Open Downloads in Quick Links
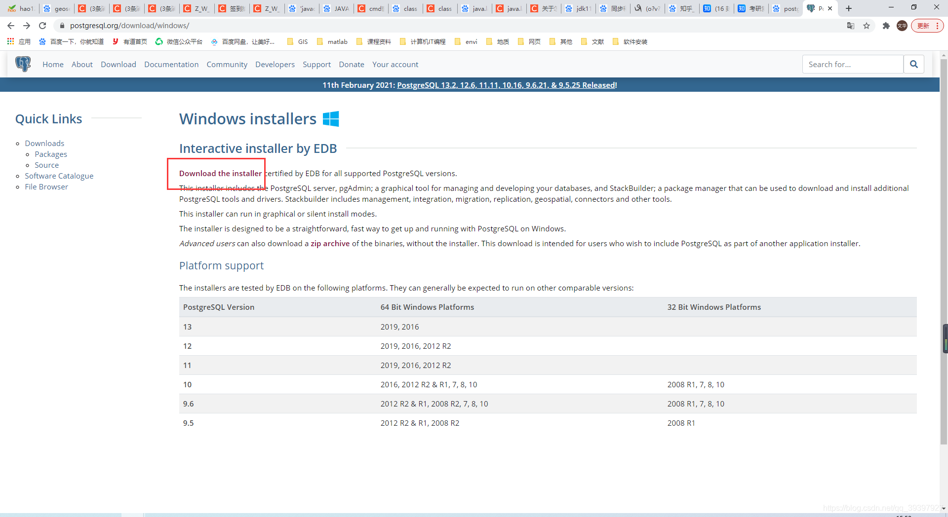This screenshot has height=517, width=948. (x=44, y=143)
